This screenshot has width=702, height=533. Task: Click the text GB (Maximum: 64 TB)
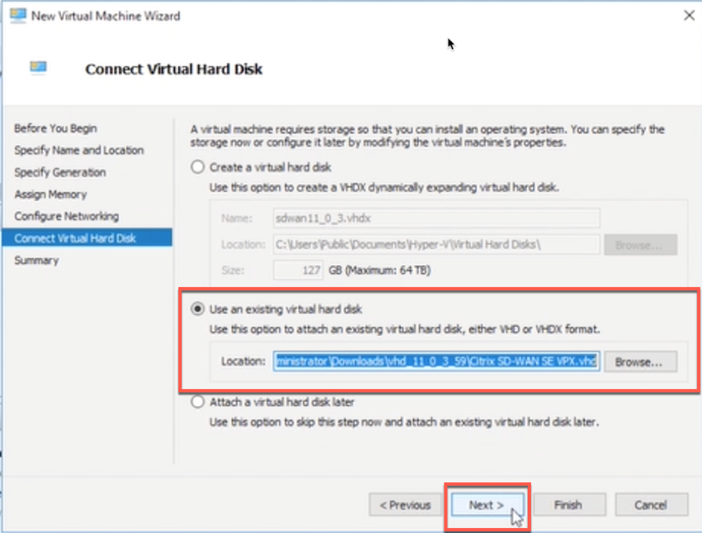[x=380, y=270]
